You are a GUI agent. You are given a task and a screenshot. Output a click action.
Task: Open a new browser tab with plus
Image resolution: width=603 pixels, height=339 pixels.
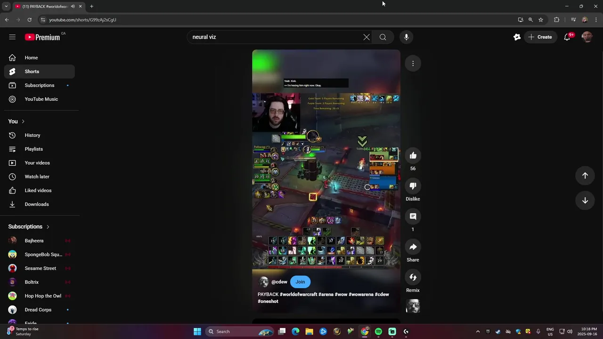tap(91, 6)
